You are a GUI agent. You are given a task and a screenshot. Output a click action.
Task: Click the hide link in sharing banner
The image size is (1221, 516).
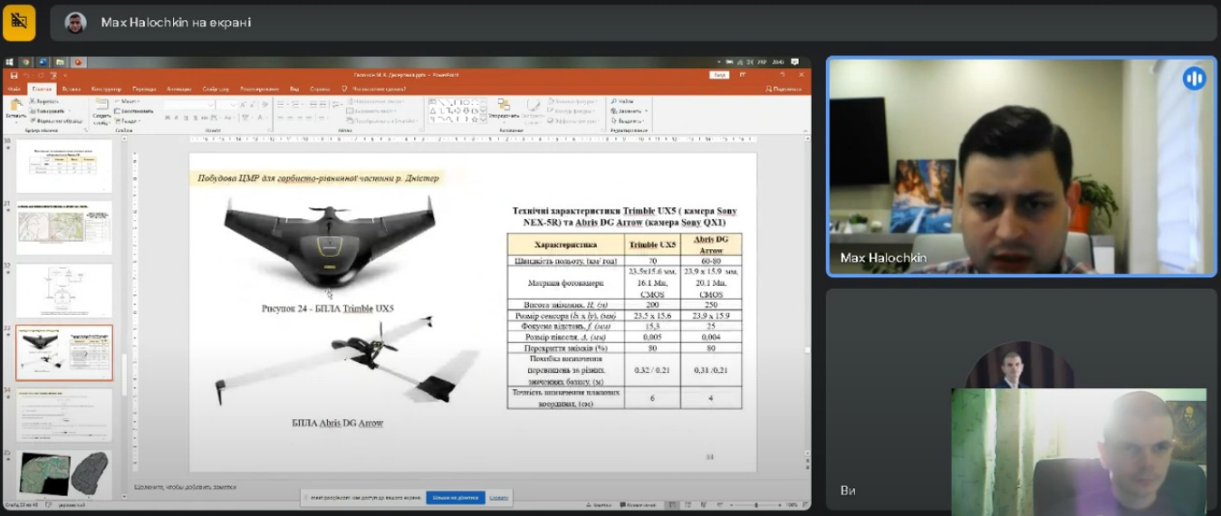[499, 497]
